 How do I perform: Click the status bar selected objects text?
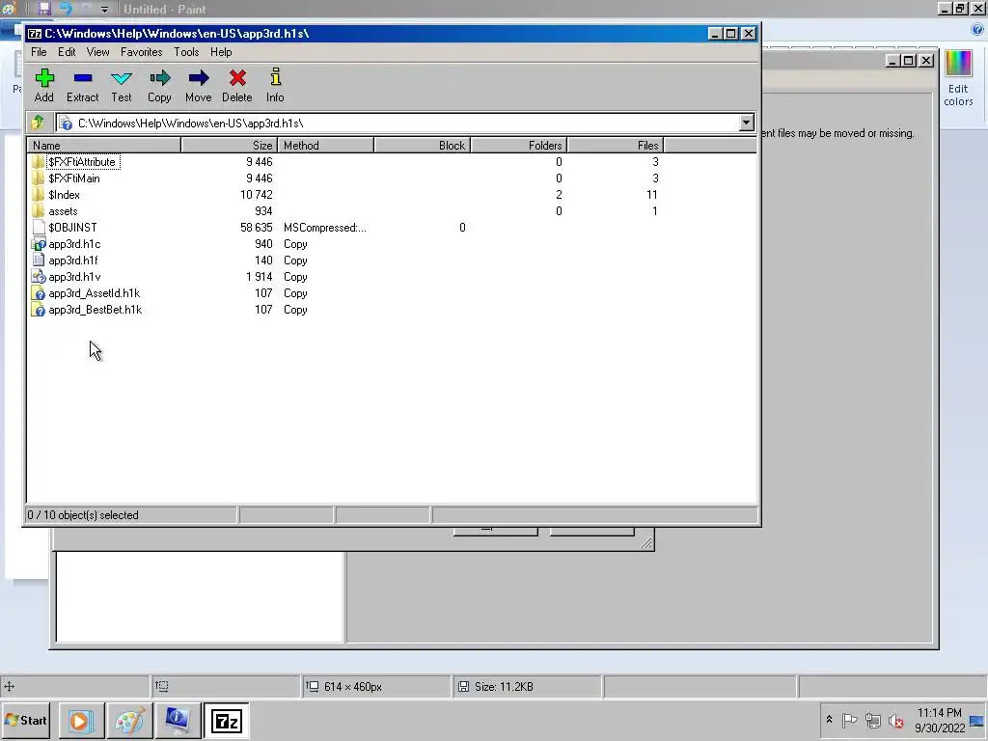pos(83,515)
